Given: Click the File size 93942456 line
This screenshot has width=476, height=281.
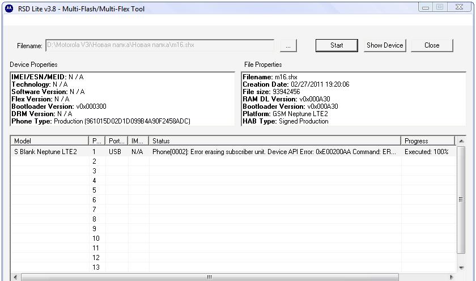Looking at the screenshot, I should click(271, 92).
